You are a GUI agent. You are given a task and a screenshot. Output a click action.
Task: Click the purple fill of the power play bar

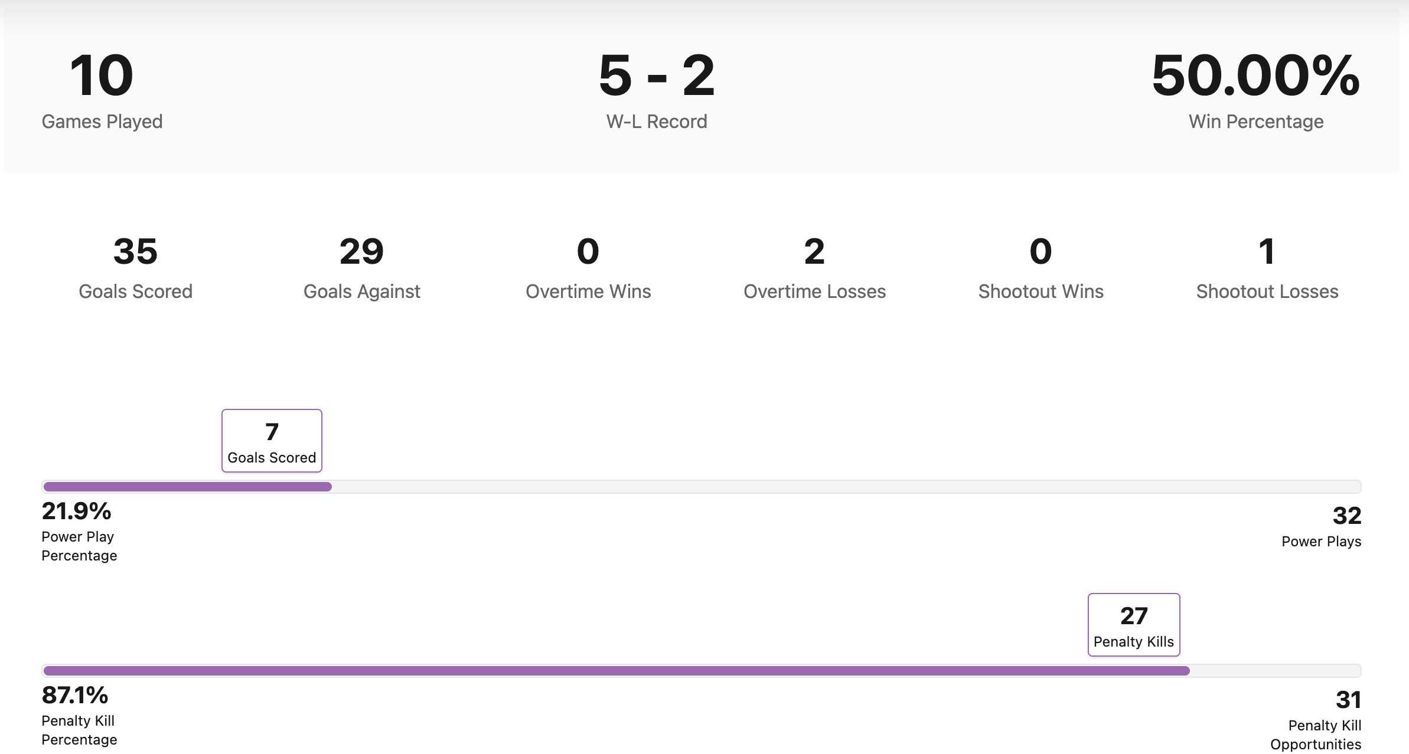[188, 487]
